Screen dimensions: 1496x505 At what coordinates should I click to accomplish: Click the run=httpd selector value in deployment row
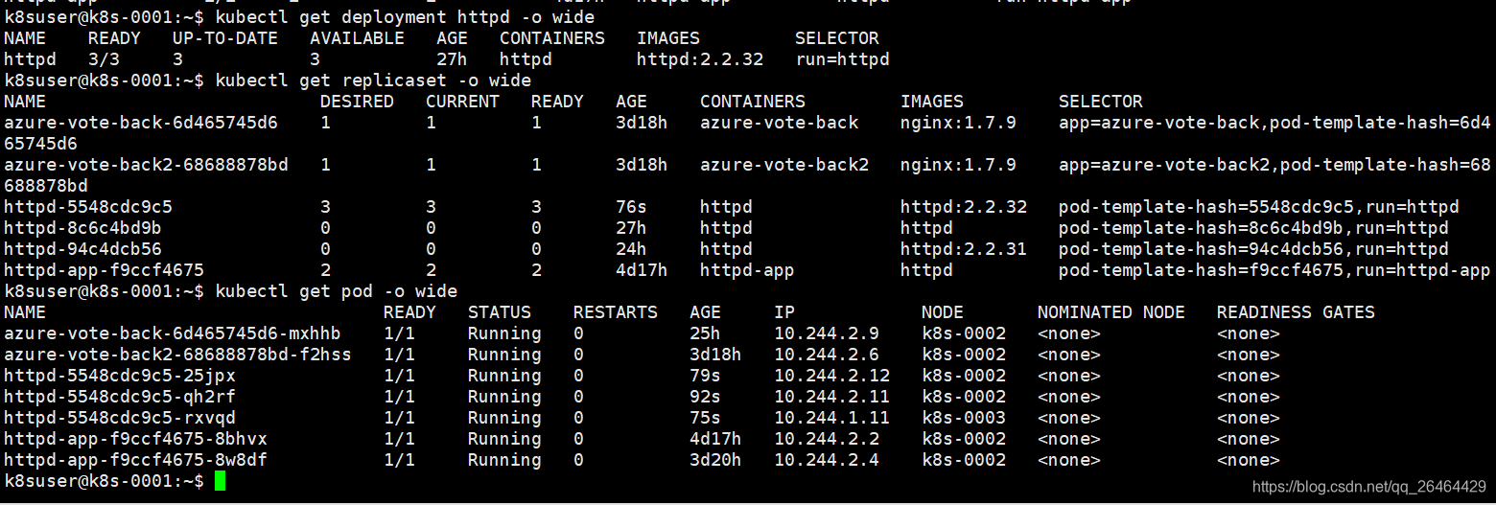coord(843,59)
